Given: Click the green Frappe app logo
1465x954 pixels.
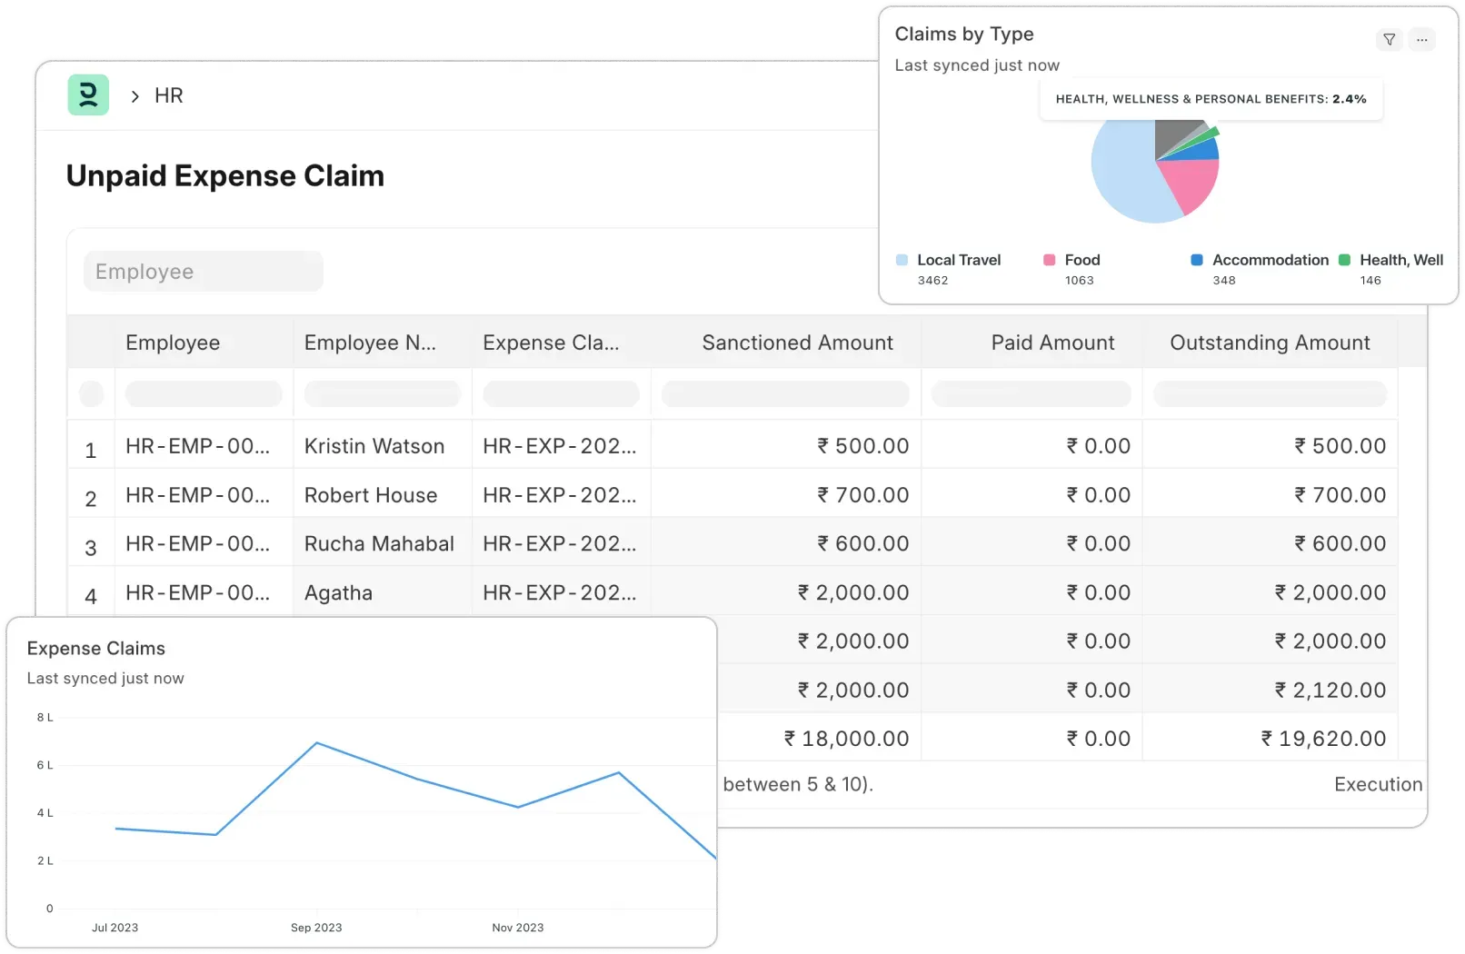Looking at the screenshot, I should tap(88, 94).
